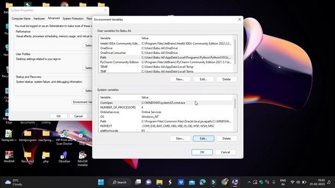The image size is (335, 188).
Task: Open the MinGW Installer desktop shortcut
Action: click(x=83, y=159)
